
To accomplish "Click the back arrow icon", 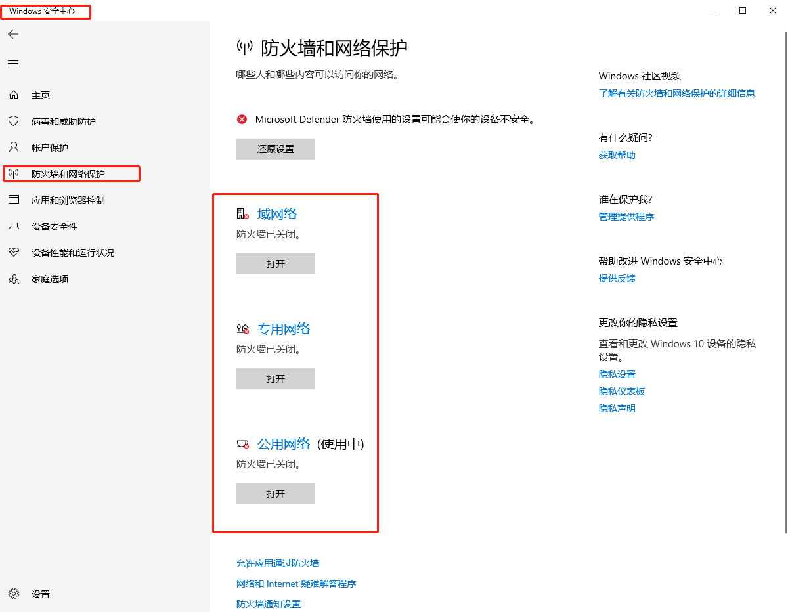I will (x=13, y=34).
